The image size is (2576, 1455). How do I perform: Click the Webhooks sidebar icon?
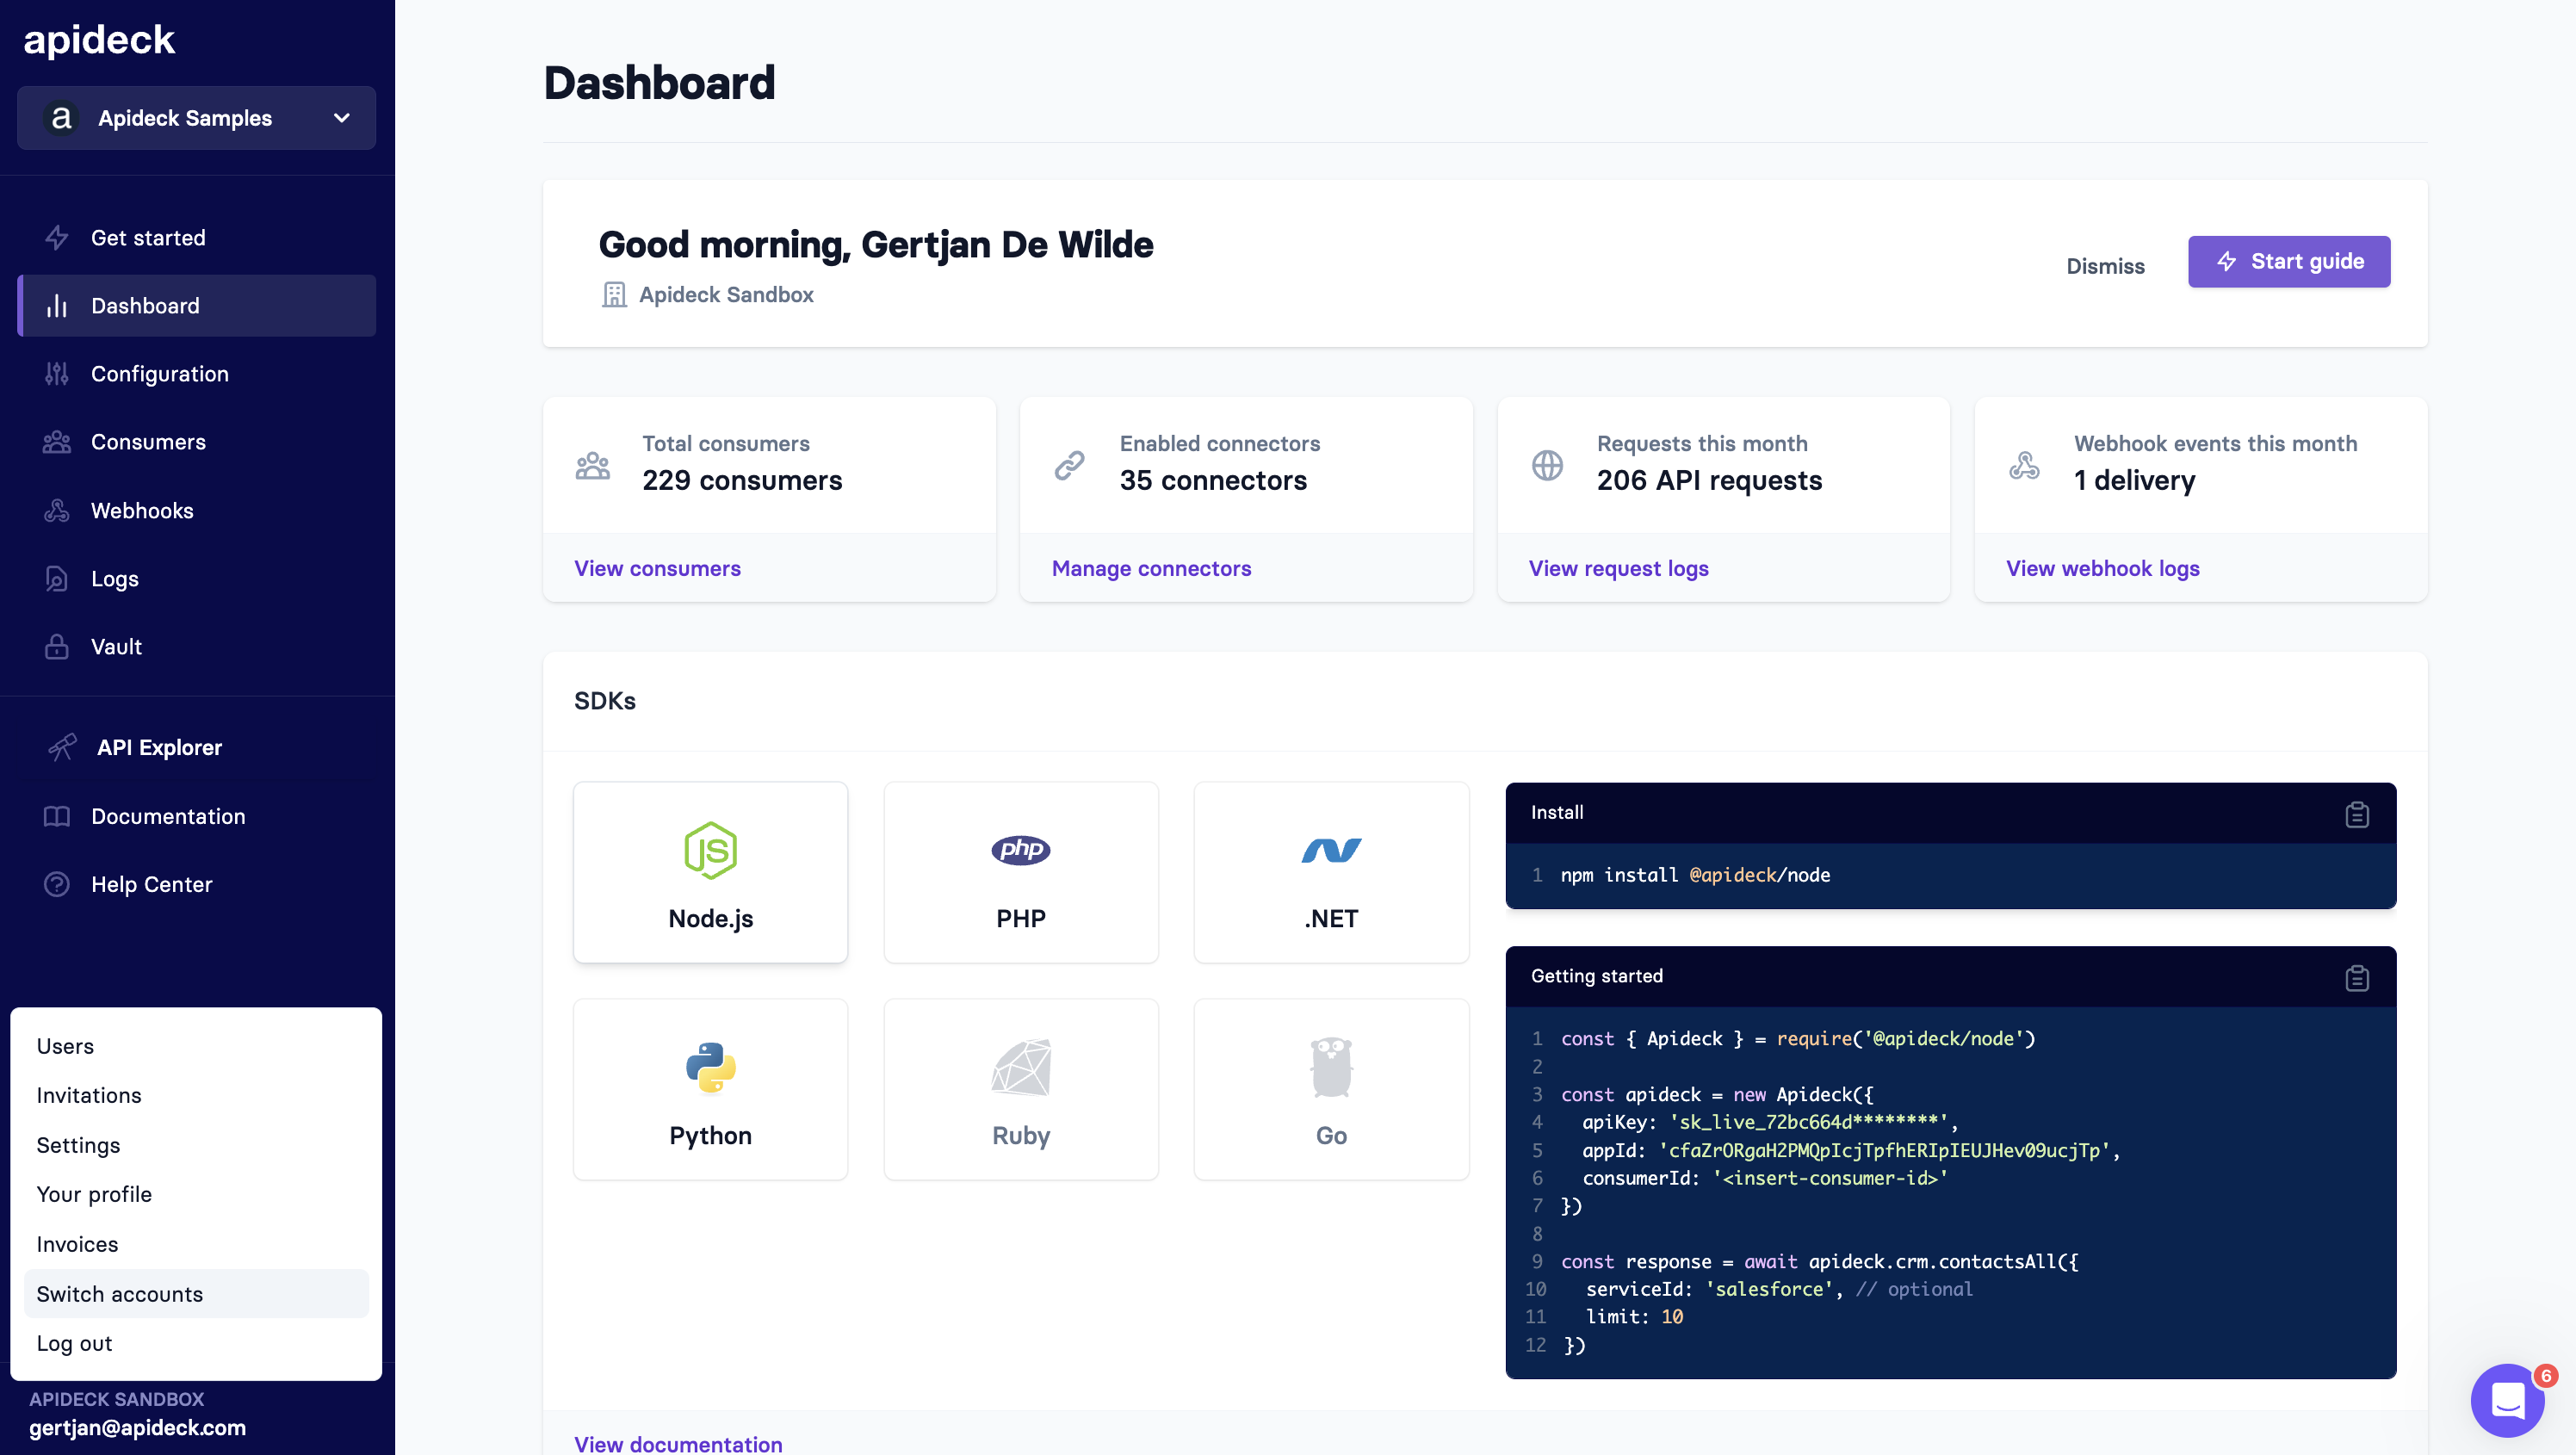tap(57, 511)
